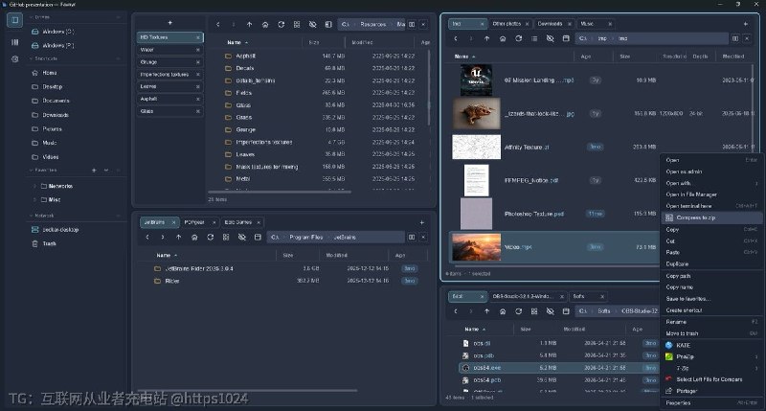Close the HD Textures tab
Image resolution: width=766 pixels, height=411 pixels.
pos(198,37)
